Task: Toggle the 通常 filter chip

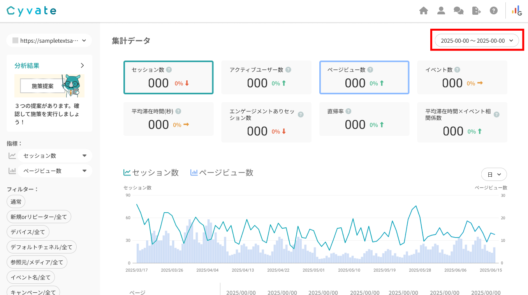Action: point(16,201)
